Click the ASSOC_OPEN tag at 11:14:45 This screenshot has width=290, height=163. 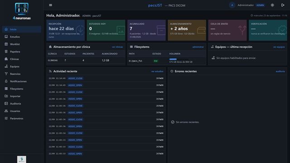(75, 85)
